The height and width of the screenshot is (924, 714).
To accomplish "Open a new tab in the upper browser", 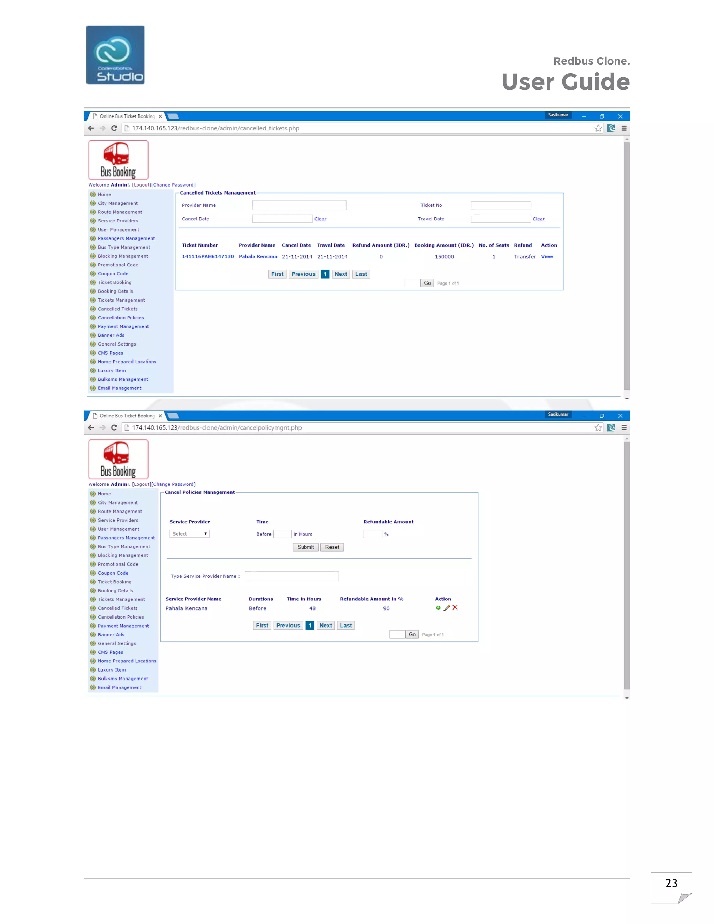I will click(173, 116).
